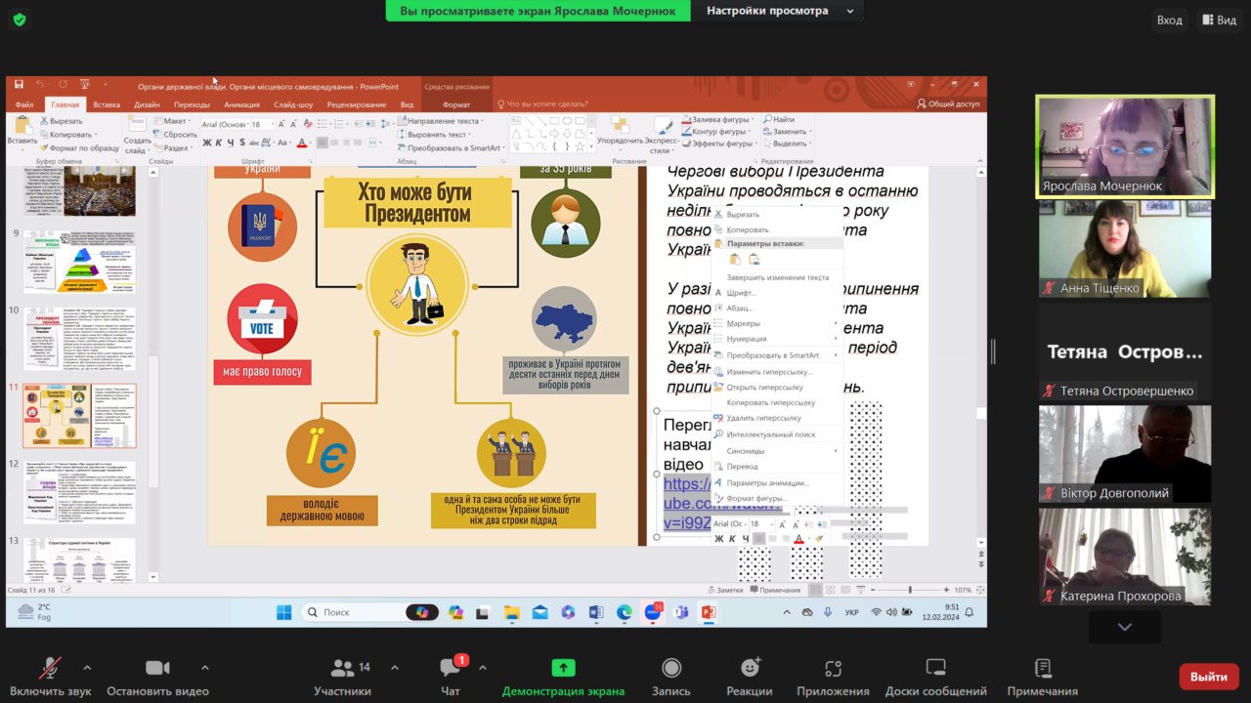Choose Открыть гиперссылку in context menu

tap(777, 387)
